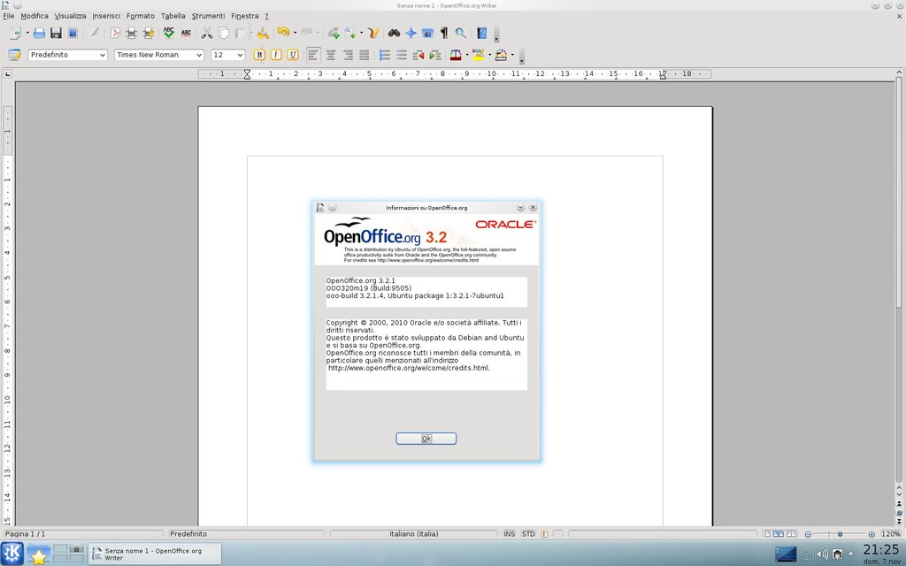This screenshot has height=566, width=906.
Task: Open the Navigator compass icon
Action: coord(411,33)
